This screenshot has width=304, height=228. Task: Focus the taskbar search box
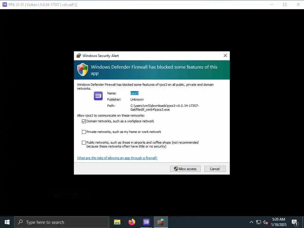tap(62, 222)
